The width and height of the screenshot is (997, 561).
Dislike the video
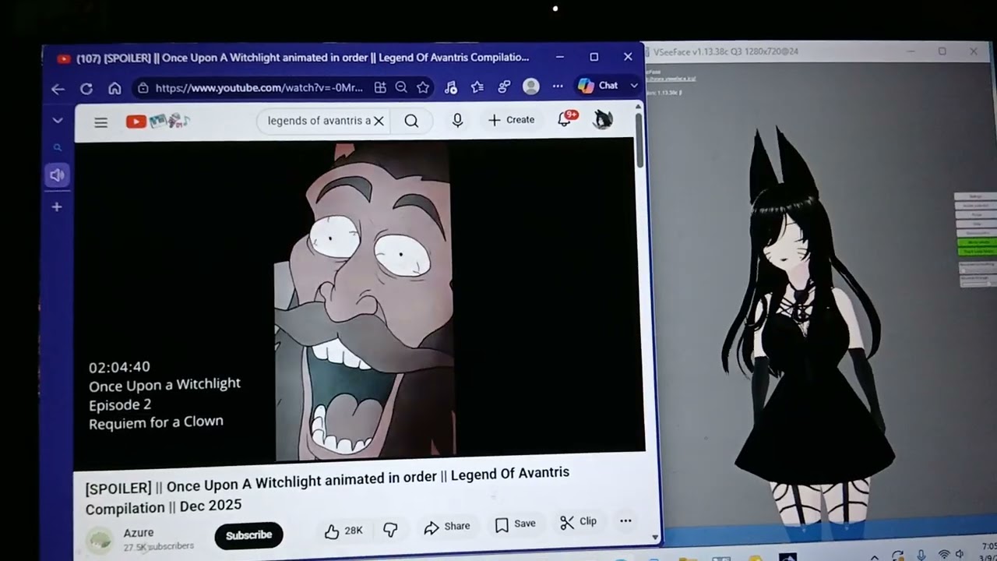click(x=390, y=530)
